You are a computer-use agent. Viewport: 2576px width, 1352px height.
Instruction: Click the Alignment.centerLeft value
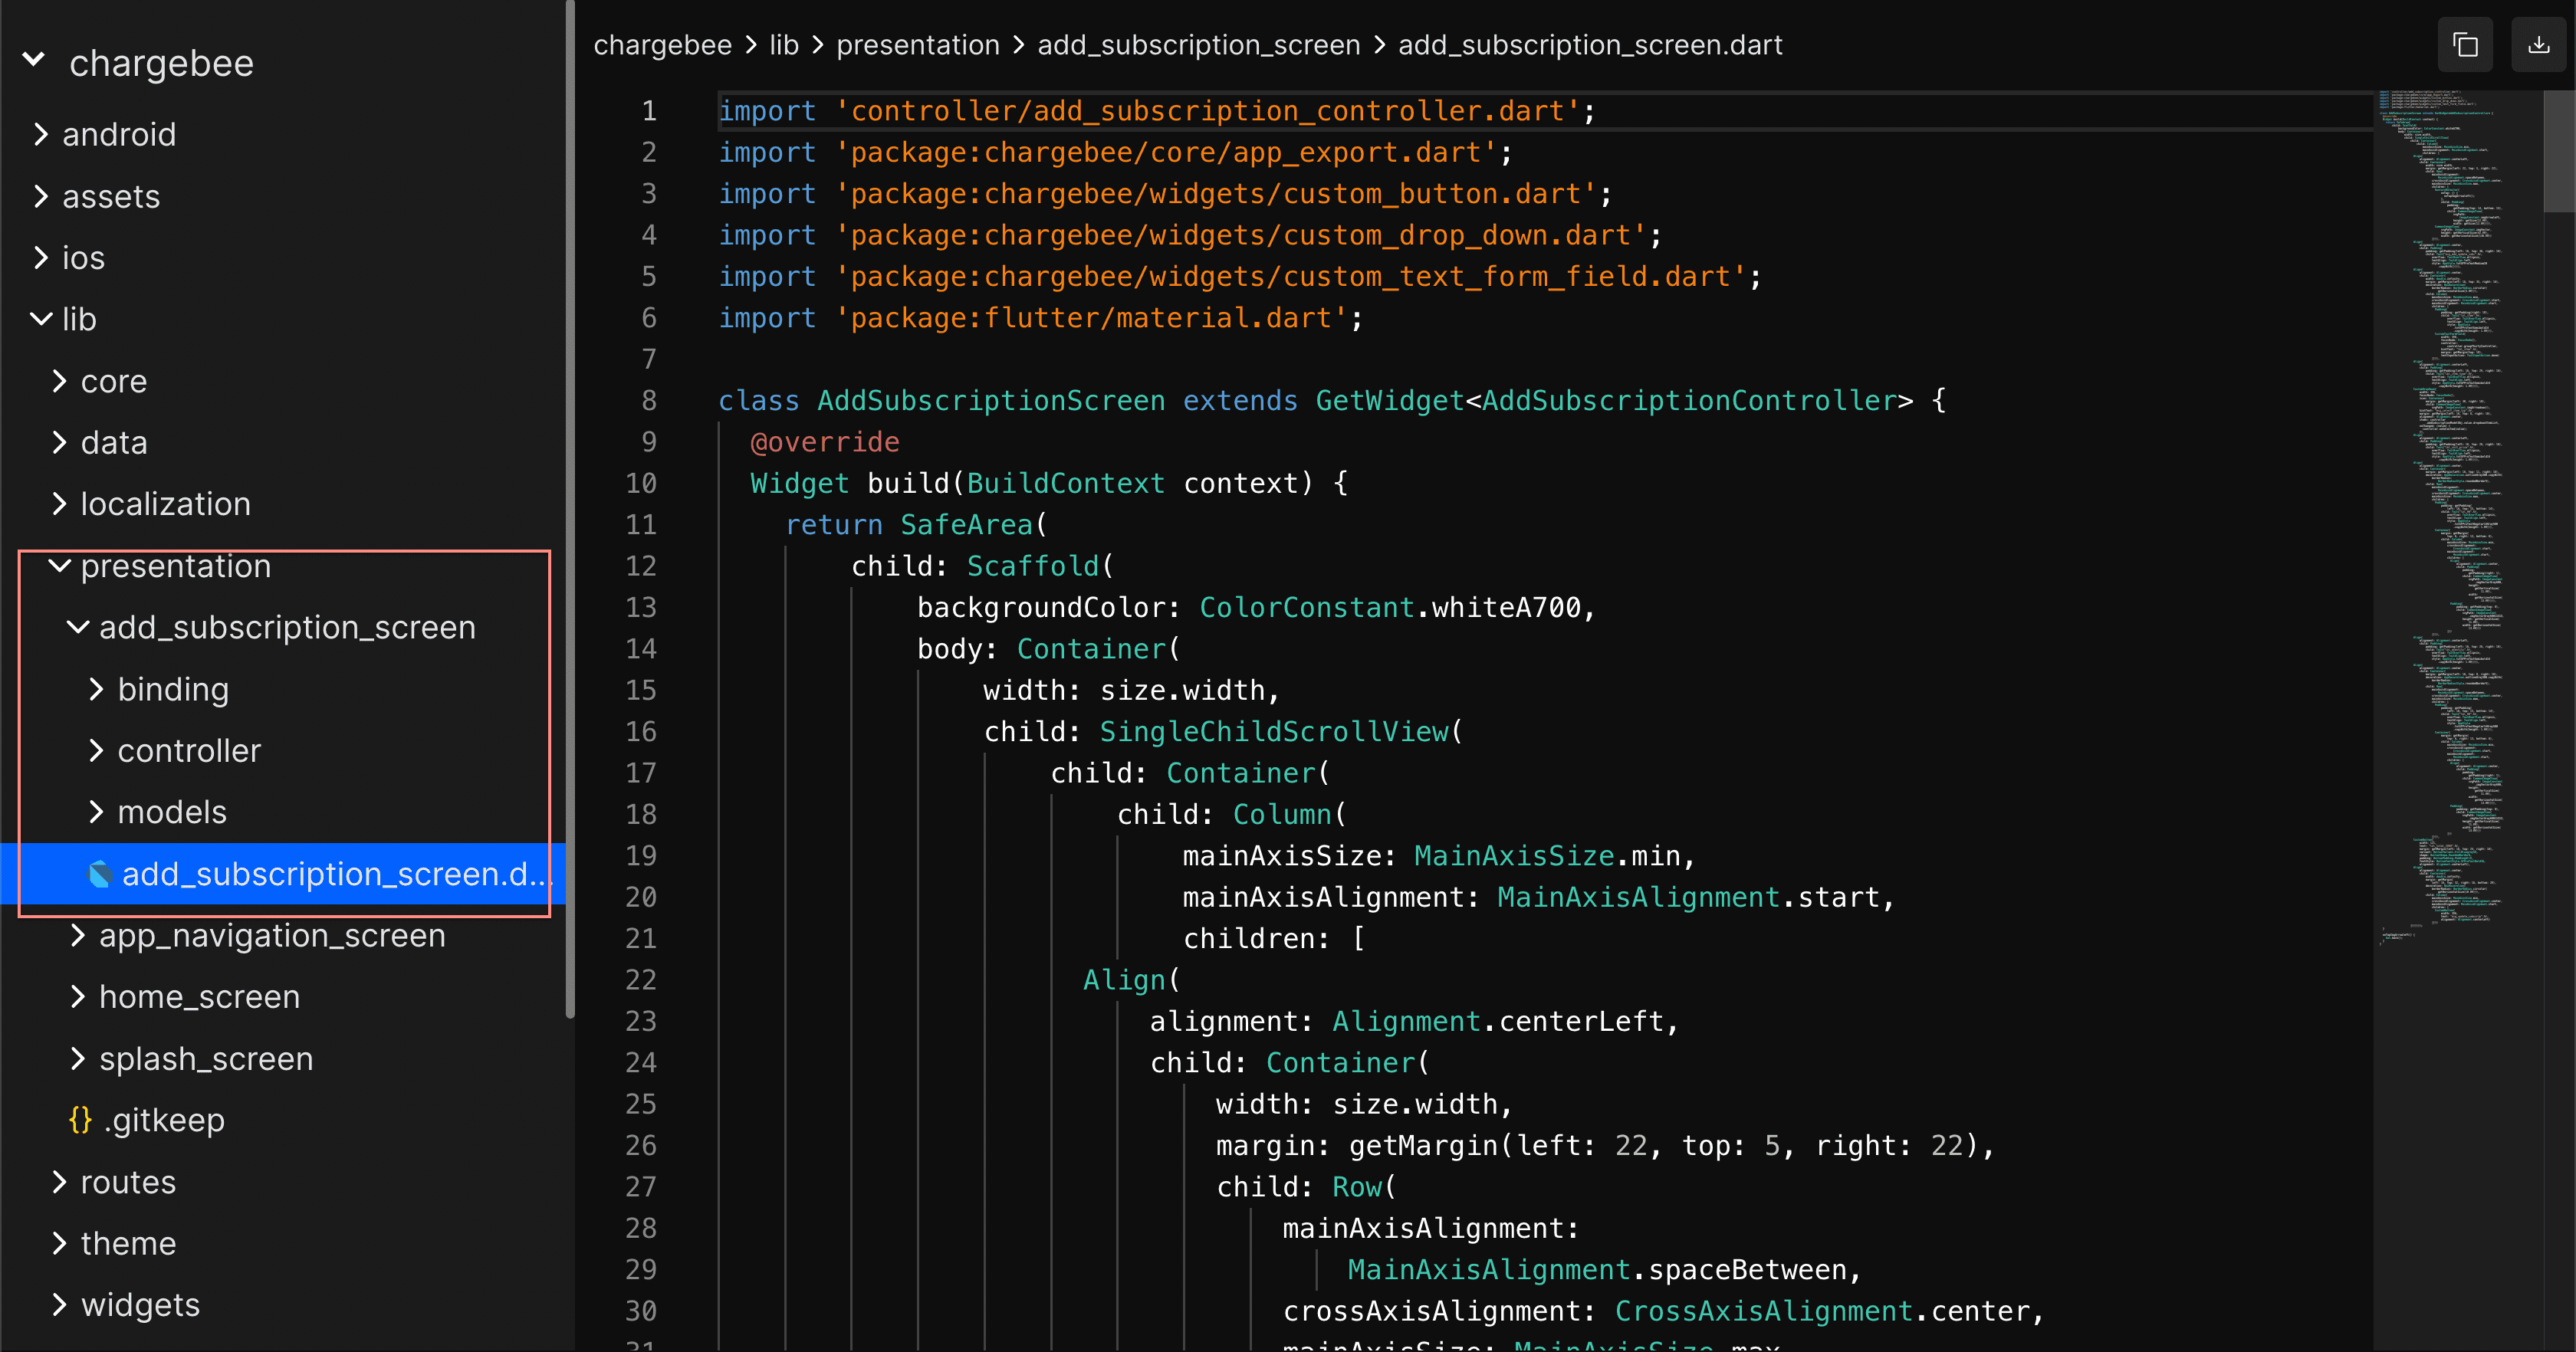(x=1498, y=1022)
